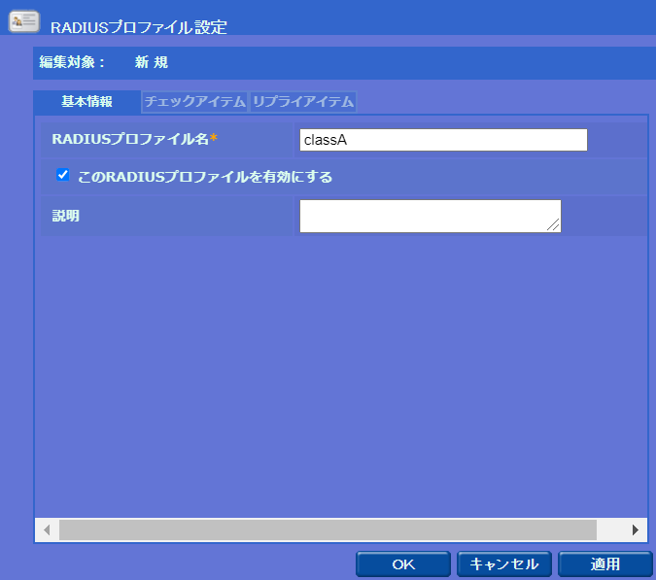Click the RADIUSプロファイル設定 title text
The image size is (656, 580).
(x=138, y=27)
